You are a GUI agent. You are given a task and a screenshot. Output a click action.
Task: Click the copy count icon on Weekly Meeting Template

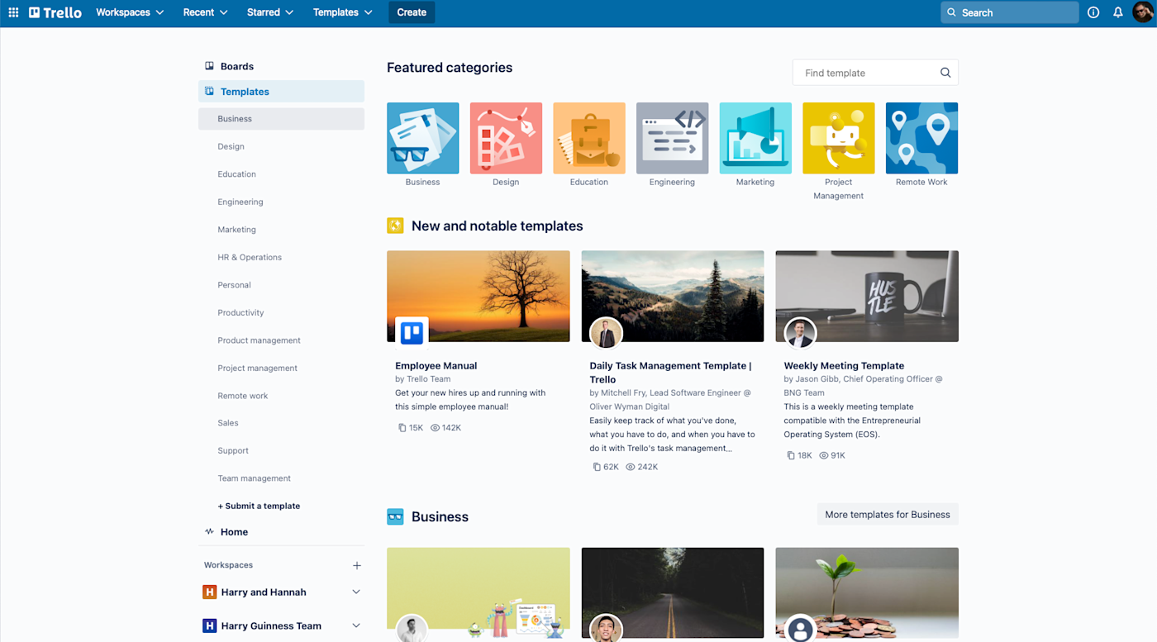click(791, 455)
